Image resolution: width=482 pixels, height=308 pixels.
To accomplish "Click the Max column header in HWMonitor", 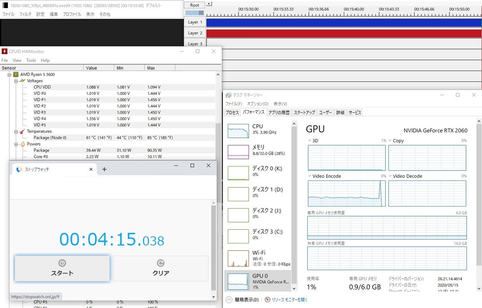I will pos(160,68).
